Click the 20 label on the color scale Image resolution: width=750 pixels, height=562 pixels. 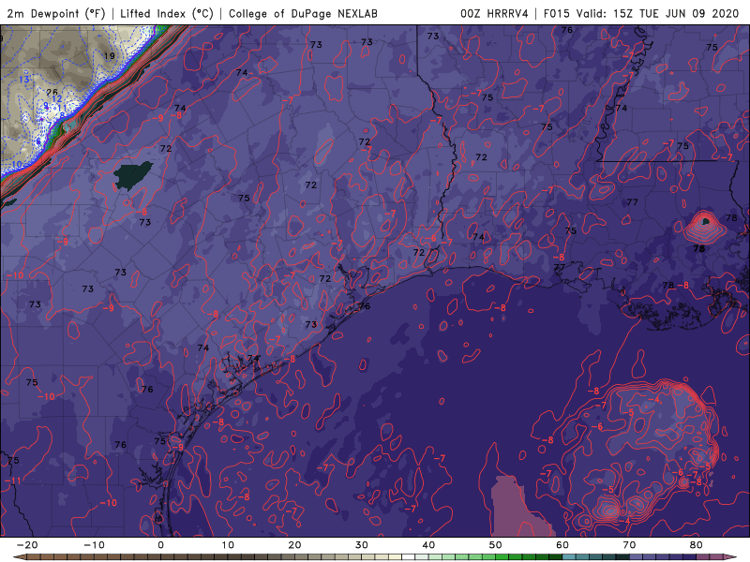294,545
